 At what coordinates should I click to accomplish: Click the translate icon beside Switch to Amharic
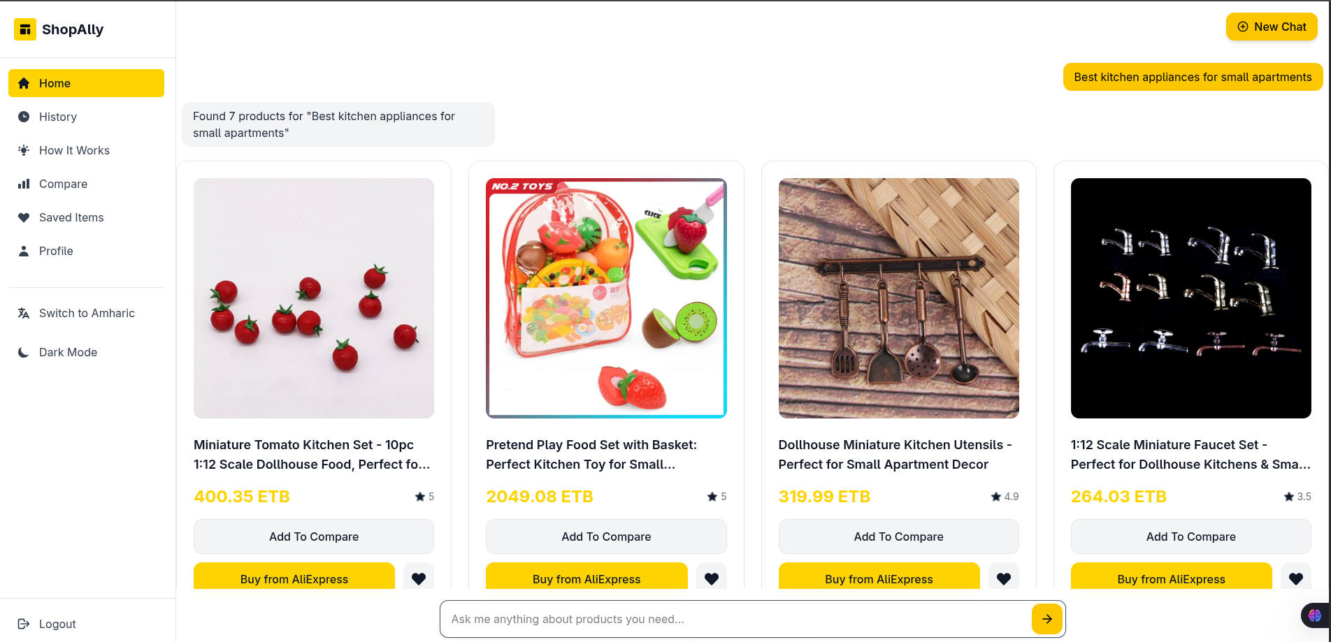23,313
